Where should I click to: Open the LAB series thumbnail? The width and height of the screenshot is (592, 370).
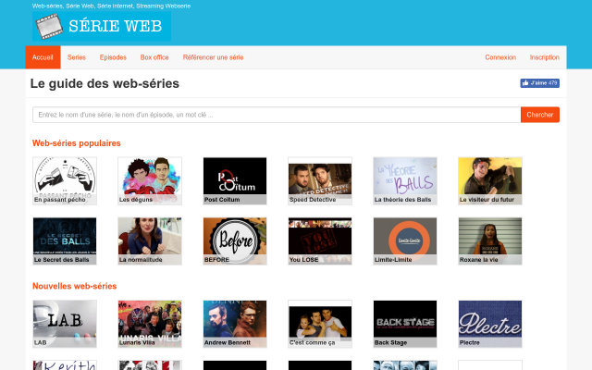pos(65,324)
